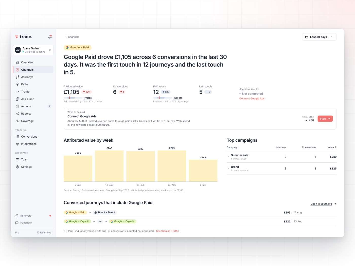Click See them in Traffic link
This screenshot has width=355, height=266.
click(167, 231)
